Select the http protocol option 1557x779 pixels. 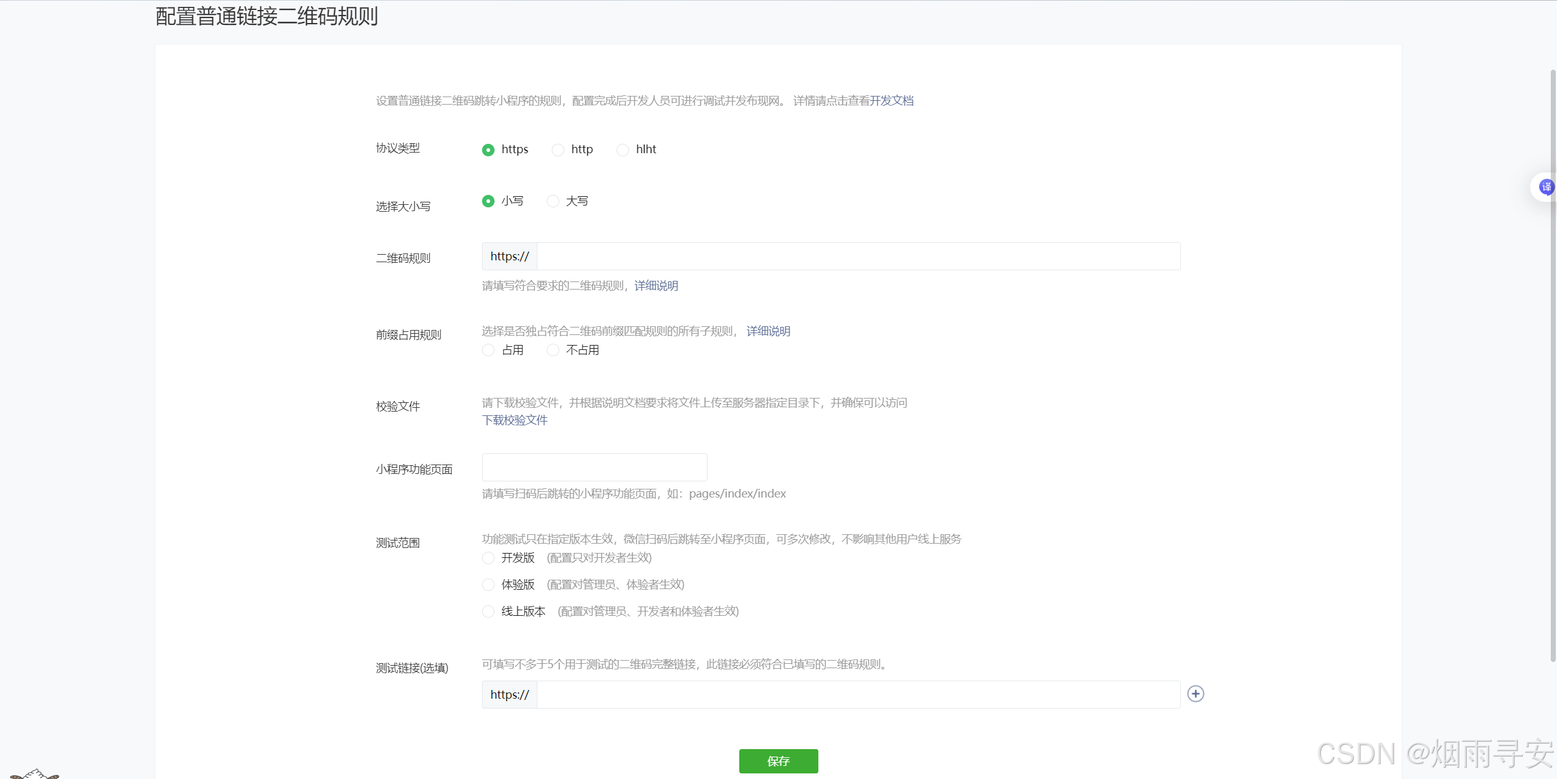(558, 149)
